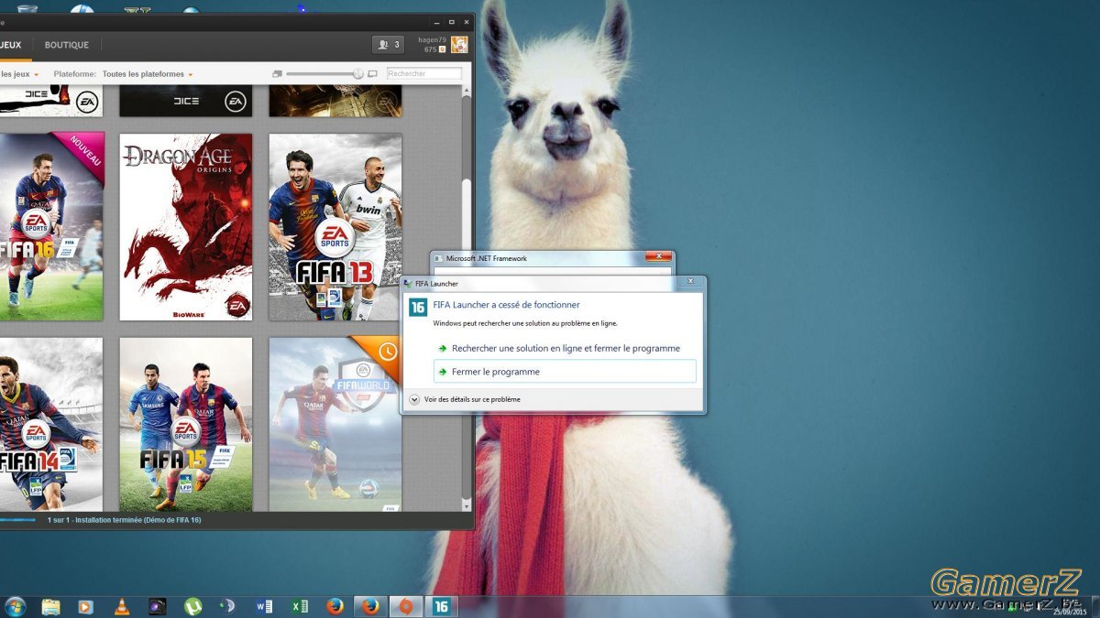Click the 'Plateforme:' label
The height and width of the screenshot is (618, 1100).
pos(74,74)
